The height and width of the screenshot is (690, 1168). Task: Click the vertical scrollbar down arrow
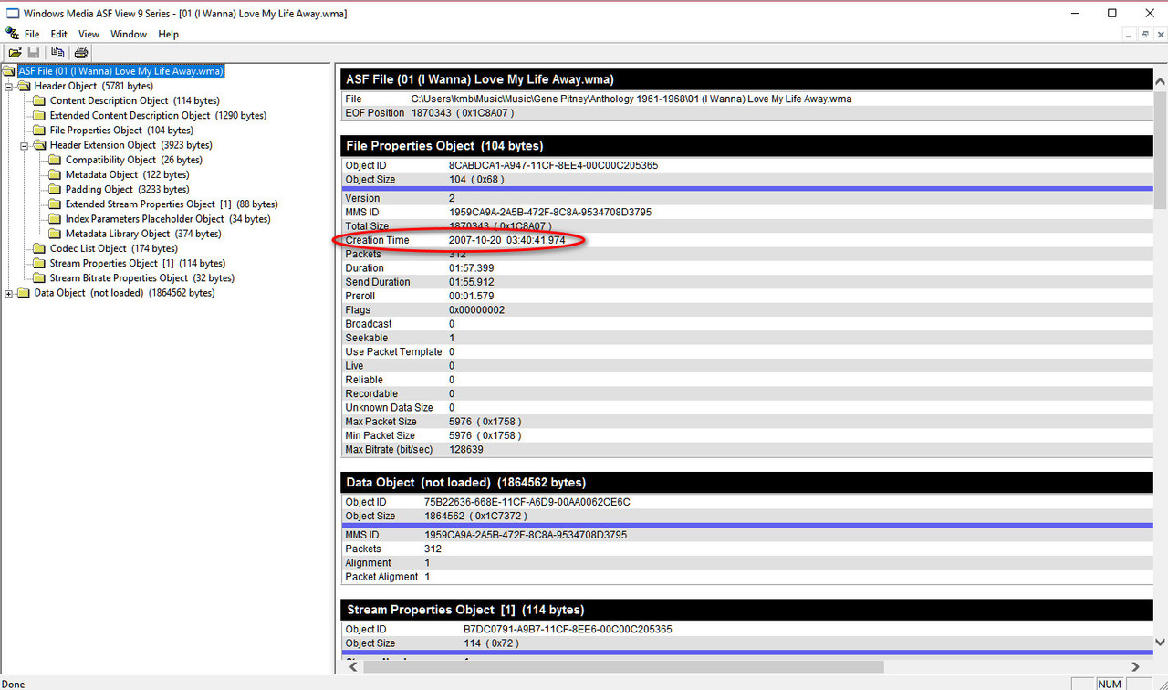point(1160,643)
